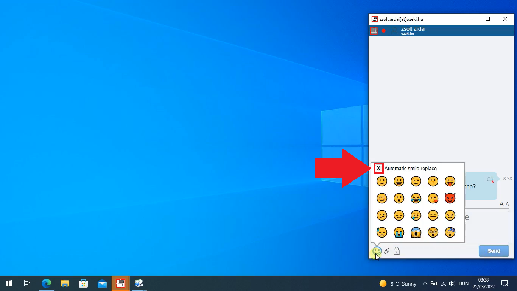Select the tears-of-joy laughing emoji

tap(416, 198)
